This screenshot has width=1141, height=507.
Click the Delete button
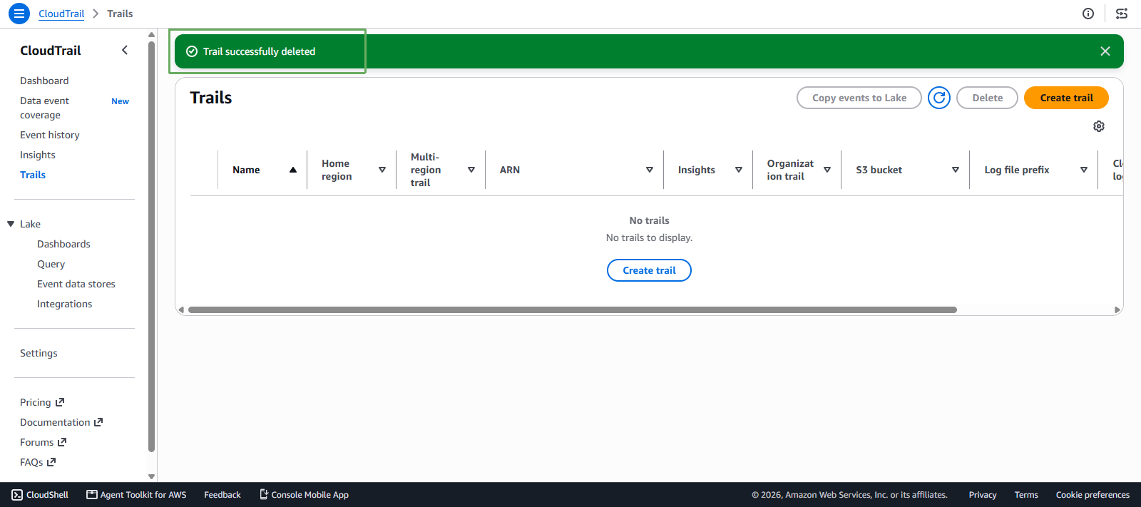[987, 98]
